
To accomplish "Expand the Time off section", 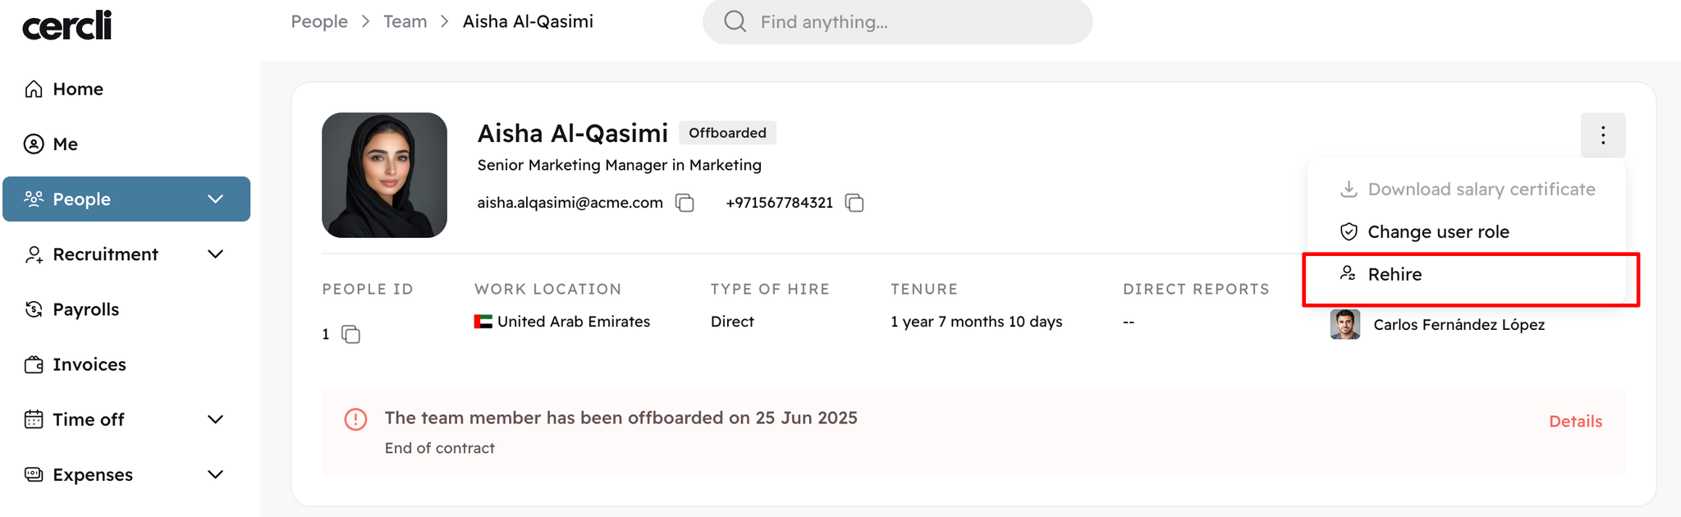I will (x=215, y=419).
